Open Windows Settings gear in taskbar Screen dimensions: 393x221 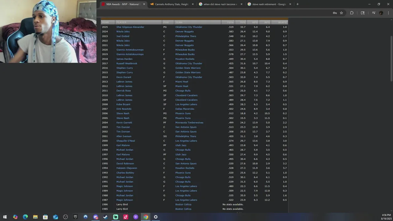156,217
